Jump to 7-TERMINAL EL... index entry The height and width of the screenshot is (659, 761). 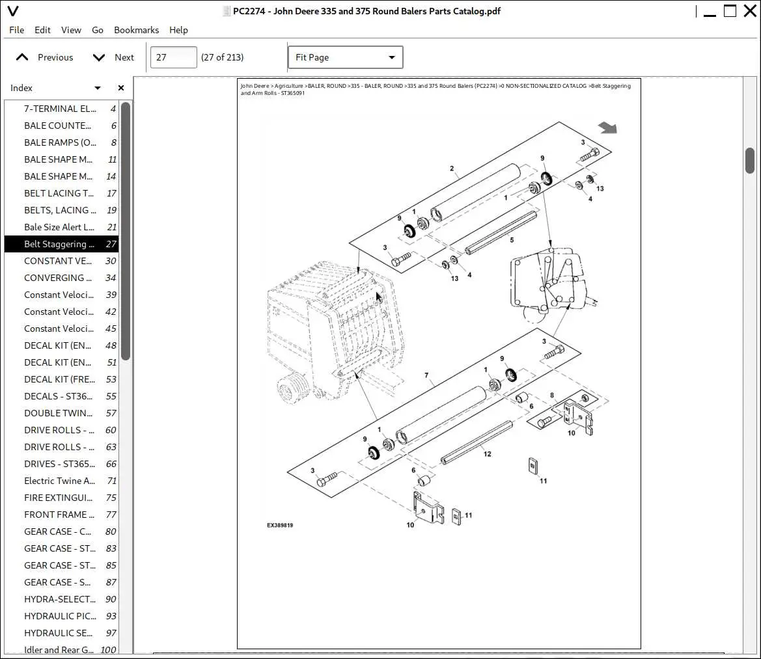[x=62, y=109]
